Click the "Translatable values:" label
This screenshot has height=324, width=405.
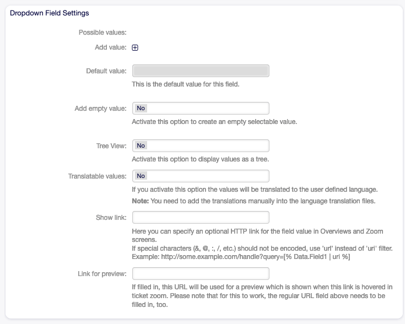[98, 176]
